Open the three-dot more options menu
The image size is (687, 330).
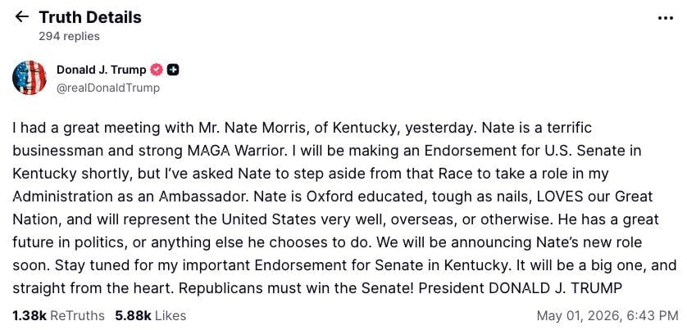tap(666, 18)
